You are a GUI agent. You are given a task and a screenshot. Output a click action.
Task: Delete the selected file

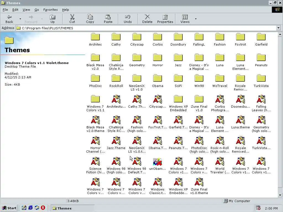click(147, 19)
